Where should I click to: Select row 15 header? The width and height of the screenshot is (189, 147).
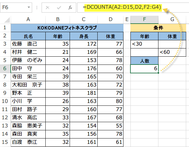click(x=5, y=142)
